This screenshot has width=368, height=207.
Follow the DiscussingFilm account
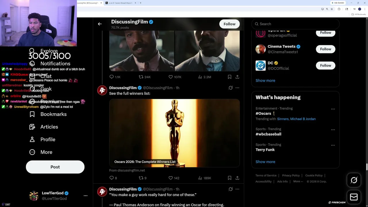(229, 24)
